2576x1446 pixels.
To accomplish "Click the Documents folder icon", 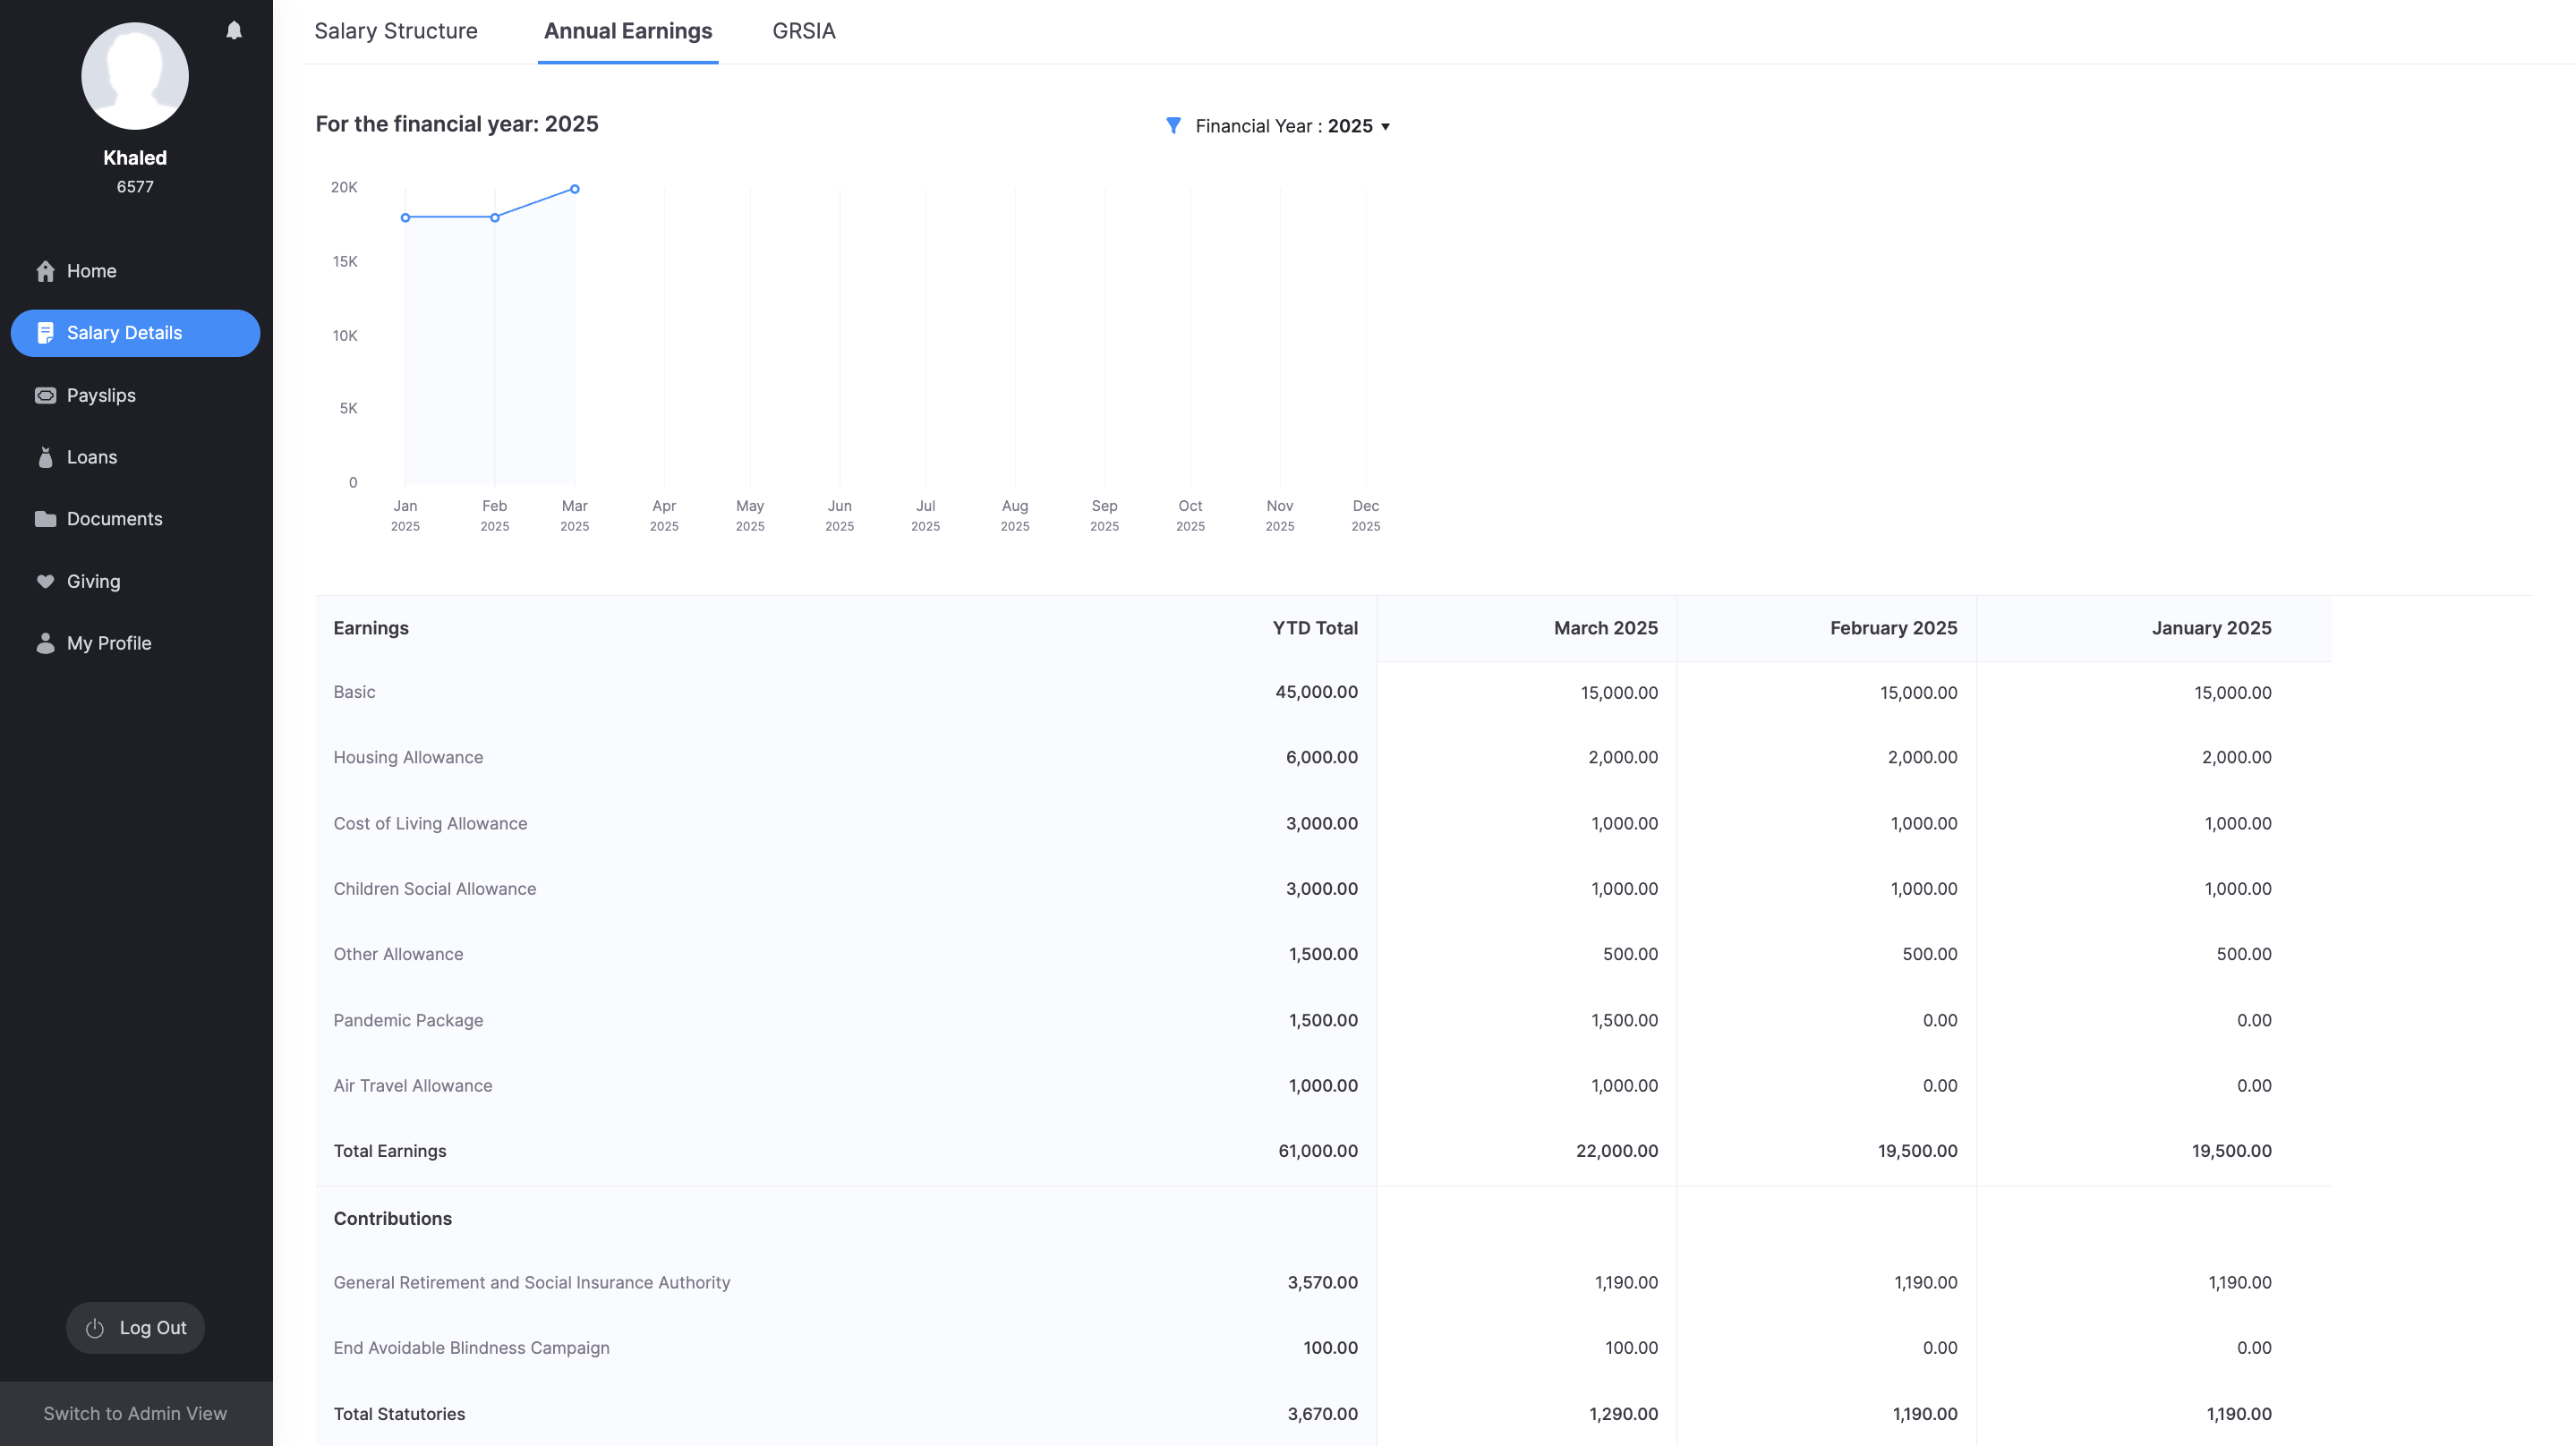I will coord(45,519).
